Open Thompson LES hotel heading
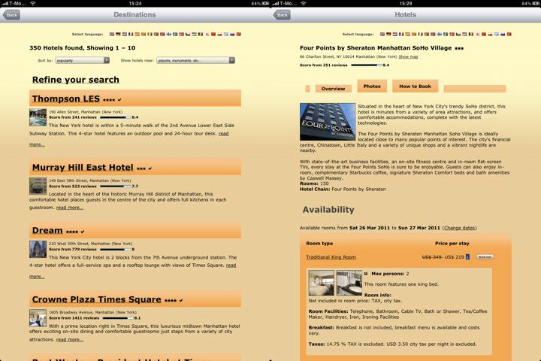This screenshot has width=541, height=361. tap(66, 99)
